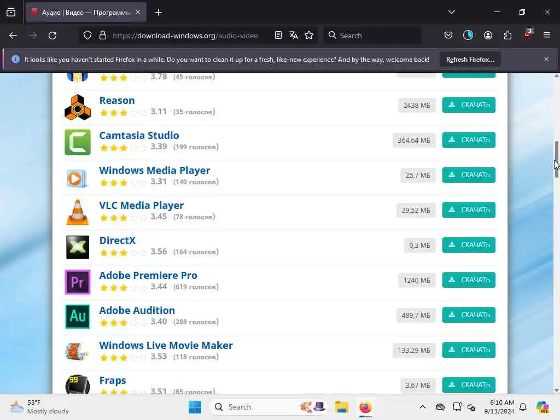Image resolution: width=560 pixels, height=420 pixels.
Task: Close the Аудио | Видео tab
Action: click(138, 13)
